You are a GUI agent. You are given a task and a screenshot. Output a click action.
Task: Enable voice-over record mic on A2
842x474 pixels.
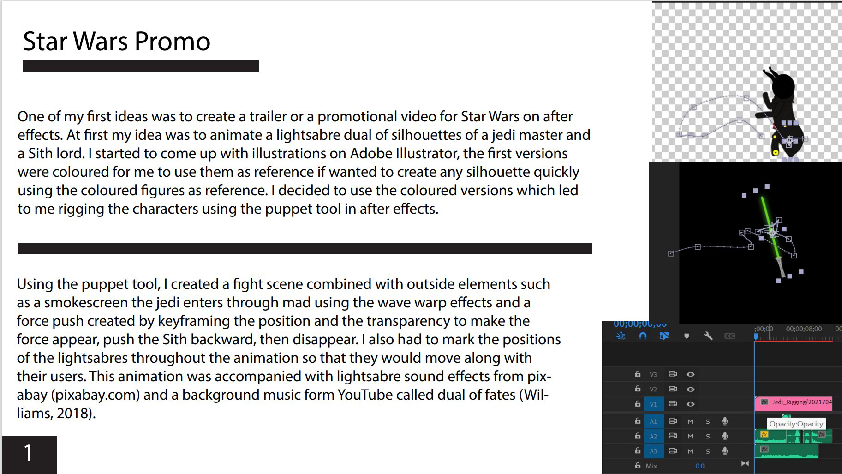(x=725, y=436)
